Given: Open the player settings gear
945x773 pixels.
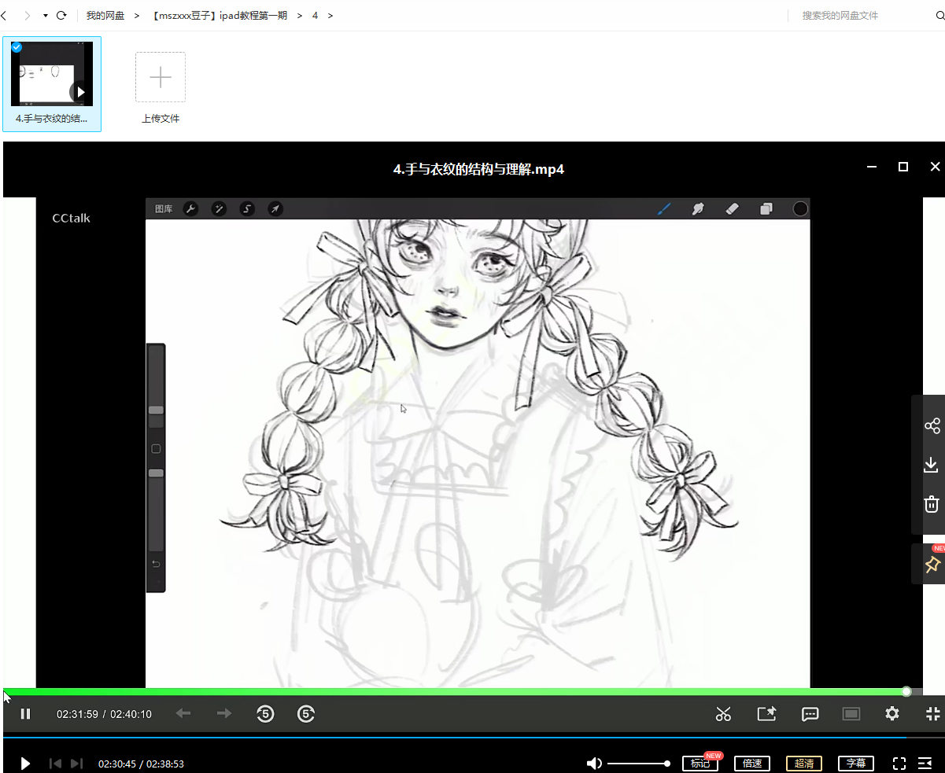Looking at the screenshot, I should (891, 713).
